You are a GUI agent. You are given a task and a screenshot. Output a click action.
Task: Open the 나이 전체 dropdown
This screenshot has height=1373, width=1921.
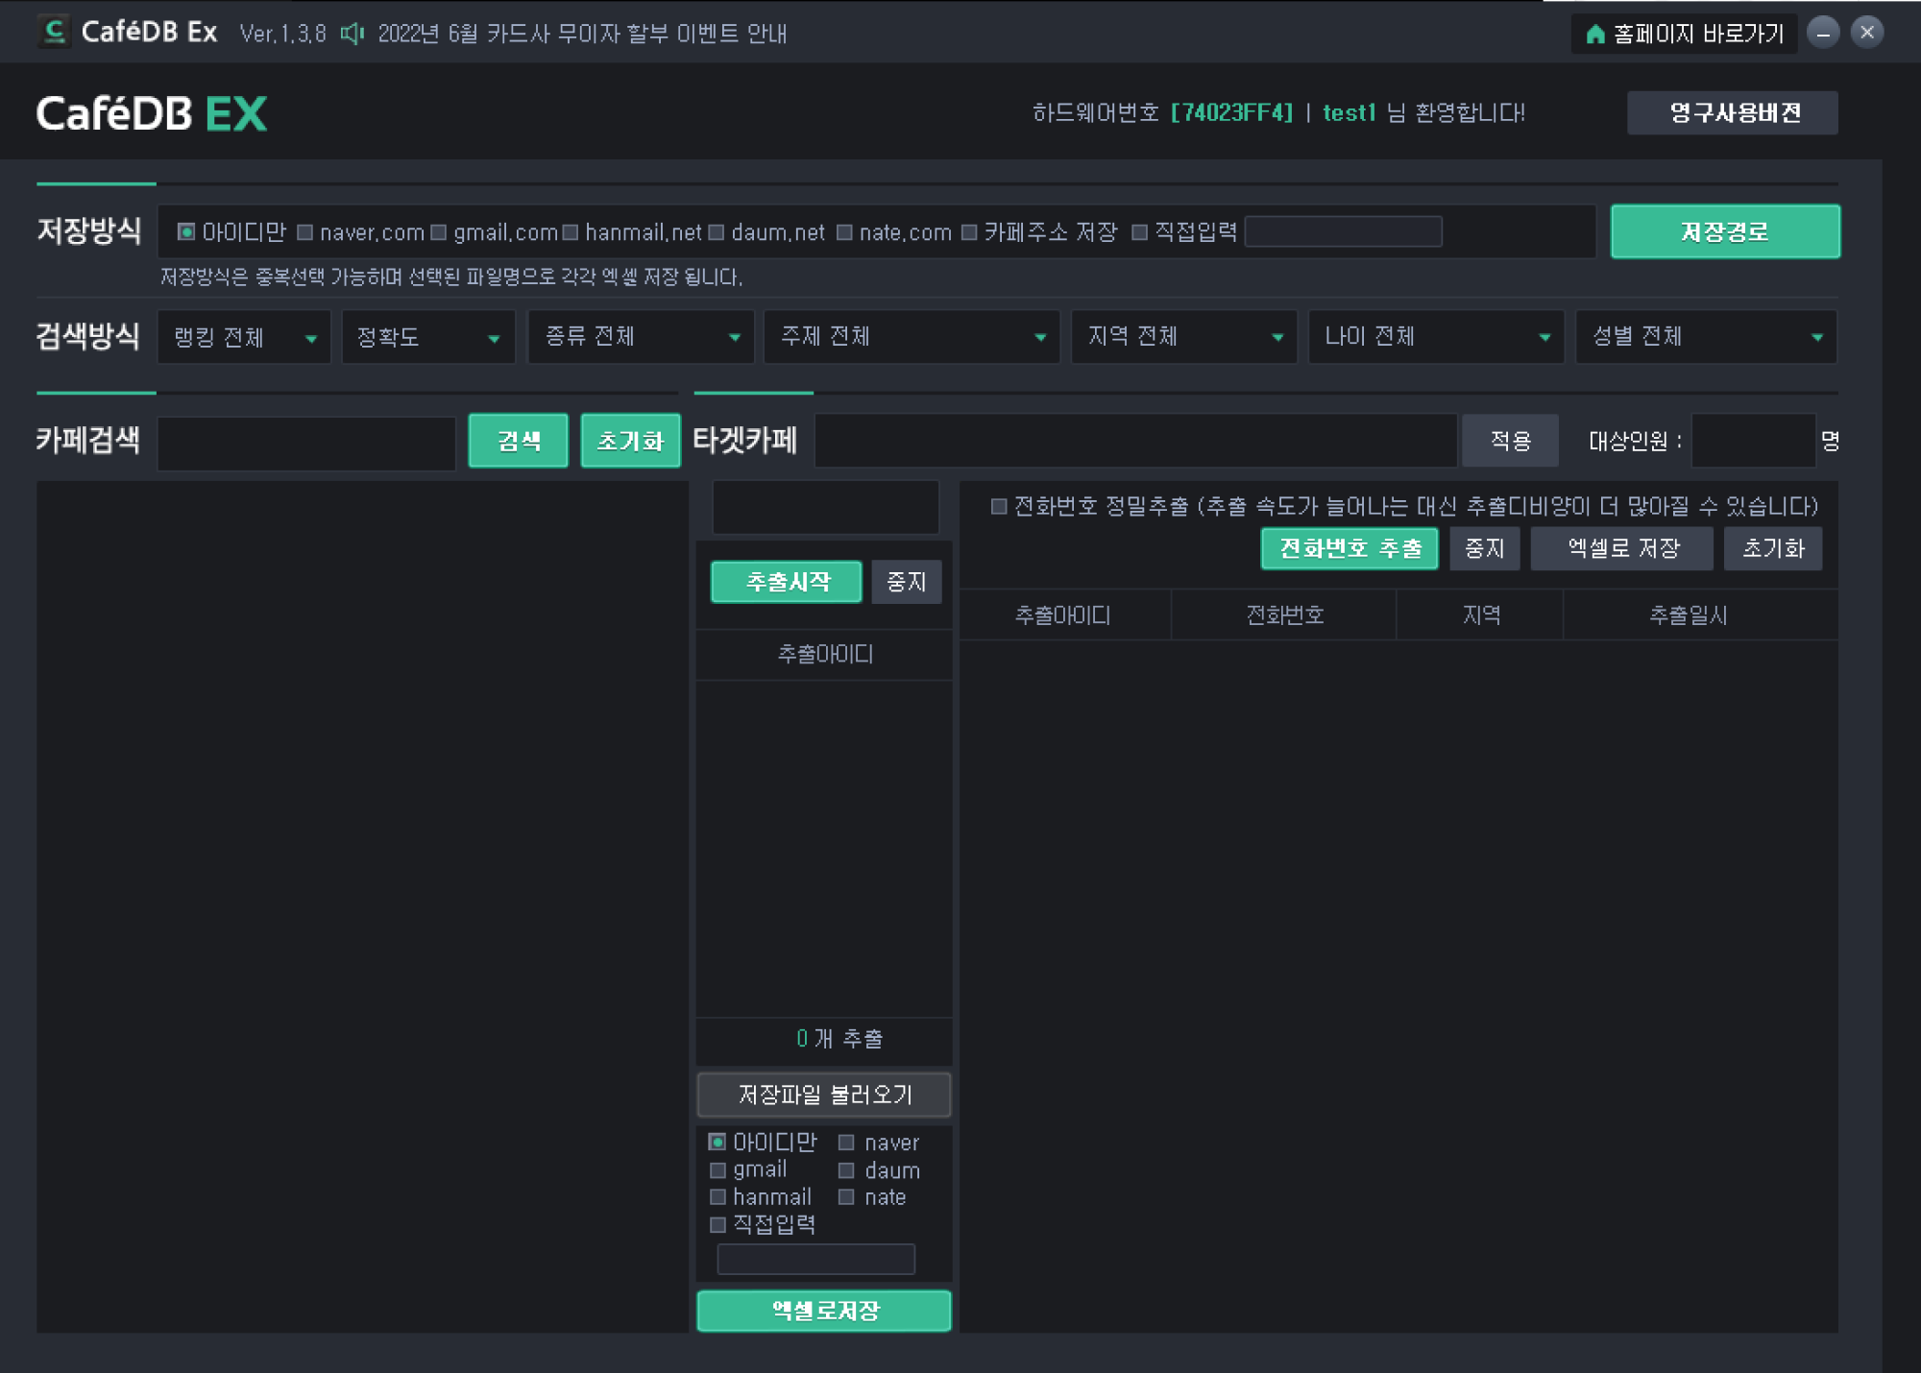[1436, 337]
